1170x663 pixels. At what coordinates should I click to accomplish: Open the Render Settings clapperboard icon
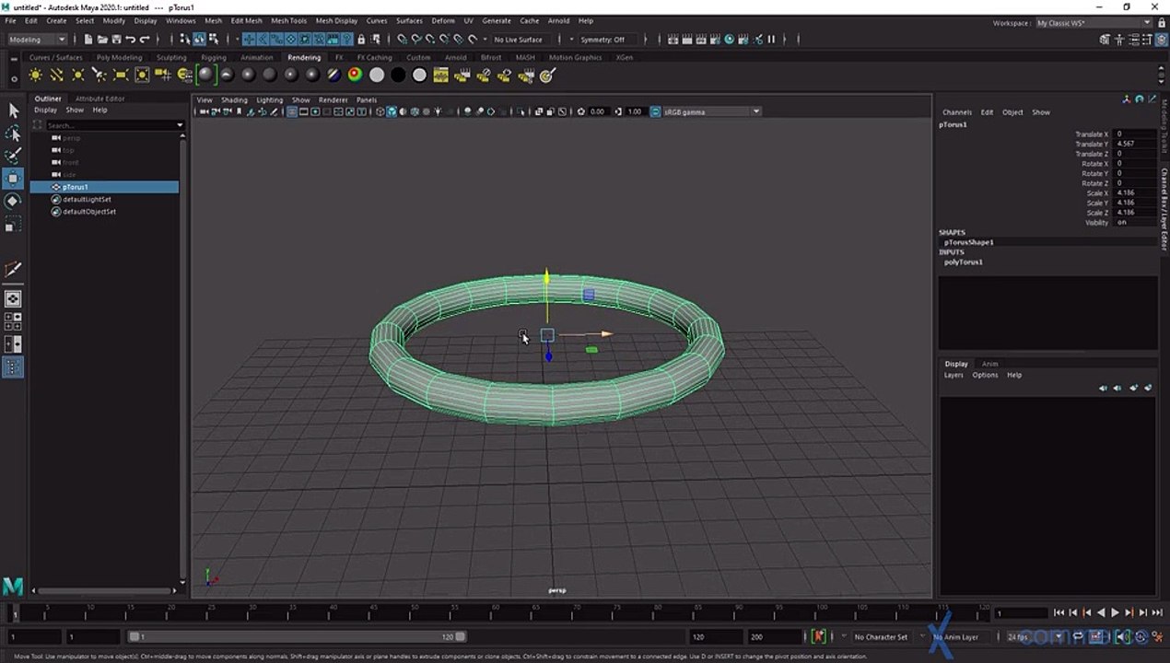(x=716, y=40)
